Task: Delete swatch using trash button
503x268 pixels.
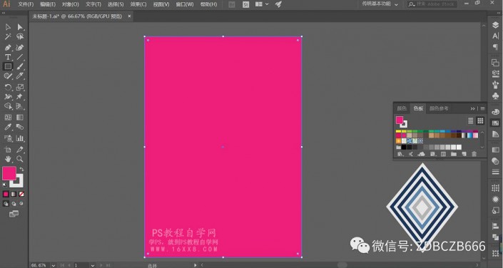Action: pyautogui.click(x=474, y=154)
